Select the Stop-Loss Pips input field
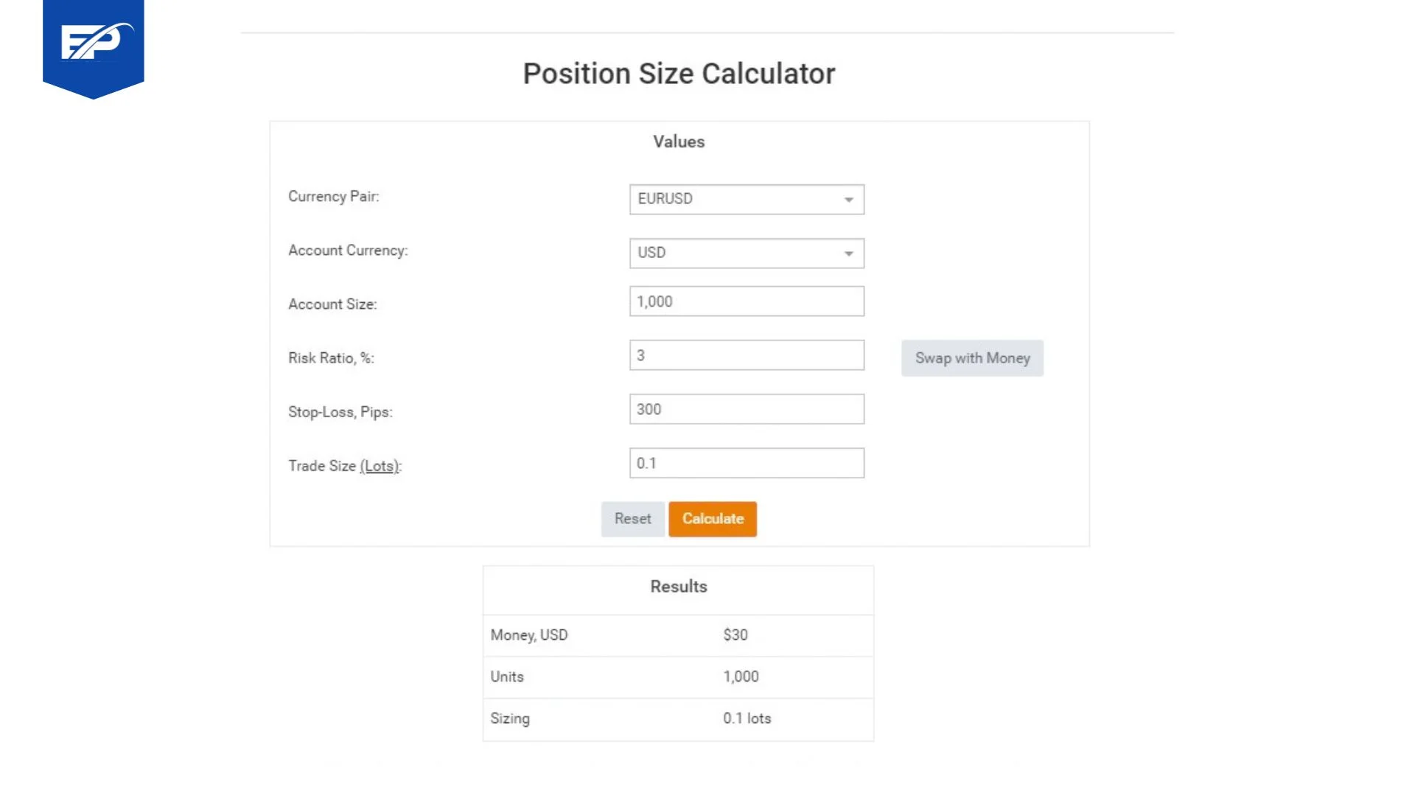Viewport: 1415px width, 796px height. (x=747, y=409)
